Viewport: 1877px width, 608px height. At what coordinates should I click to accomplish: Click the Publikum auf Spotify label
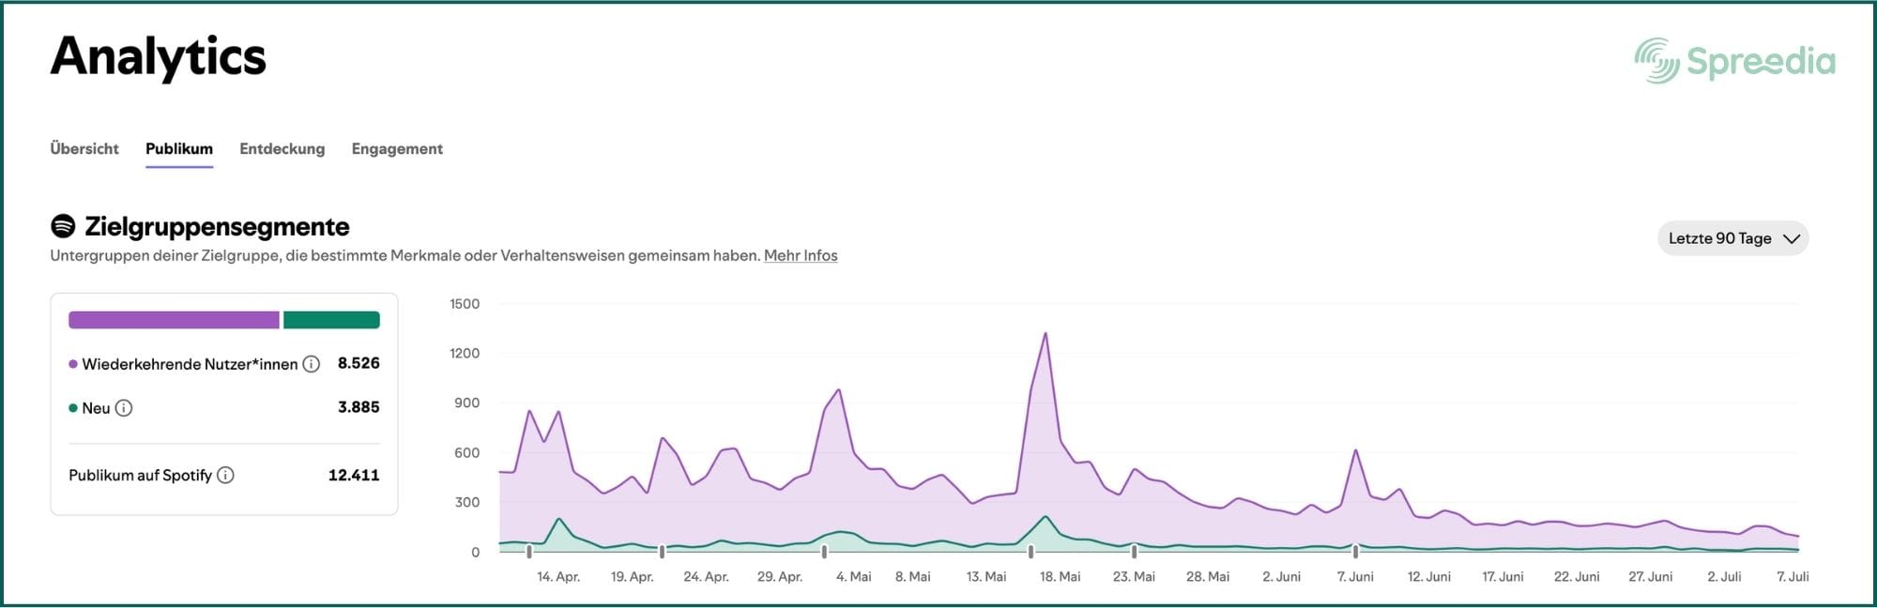[x=140, y=476]
